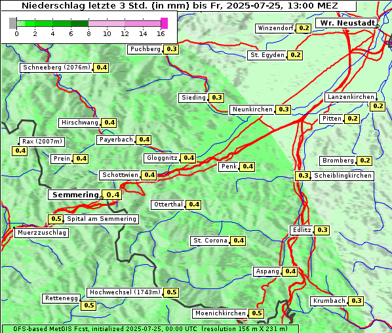The height and width of the screenshot is (333, 392).
Task: Click the 0.5 value below Rettenegg
Action: point(88,305)
